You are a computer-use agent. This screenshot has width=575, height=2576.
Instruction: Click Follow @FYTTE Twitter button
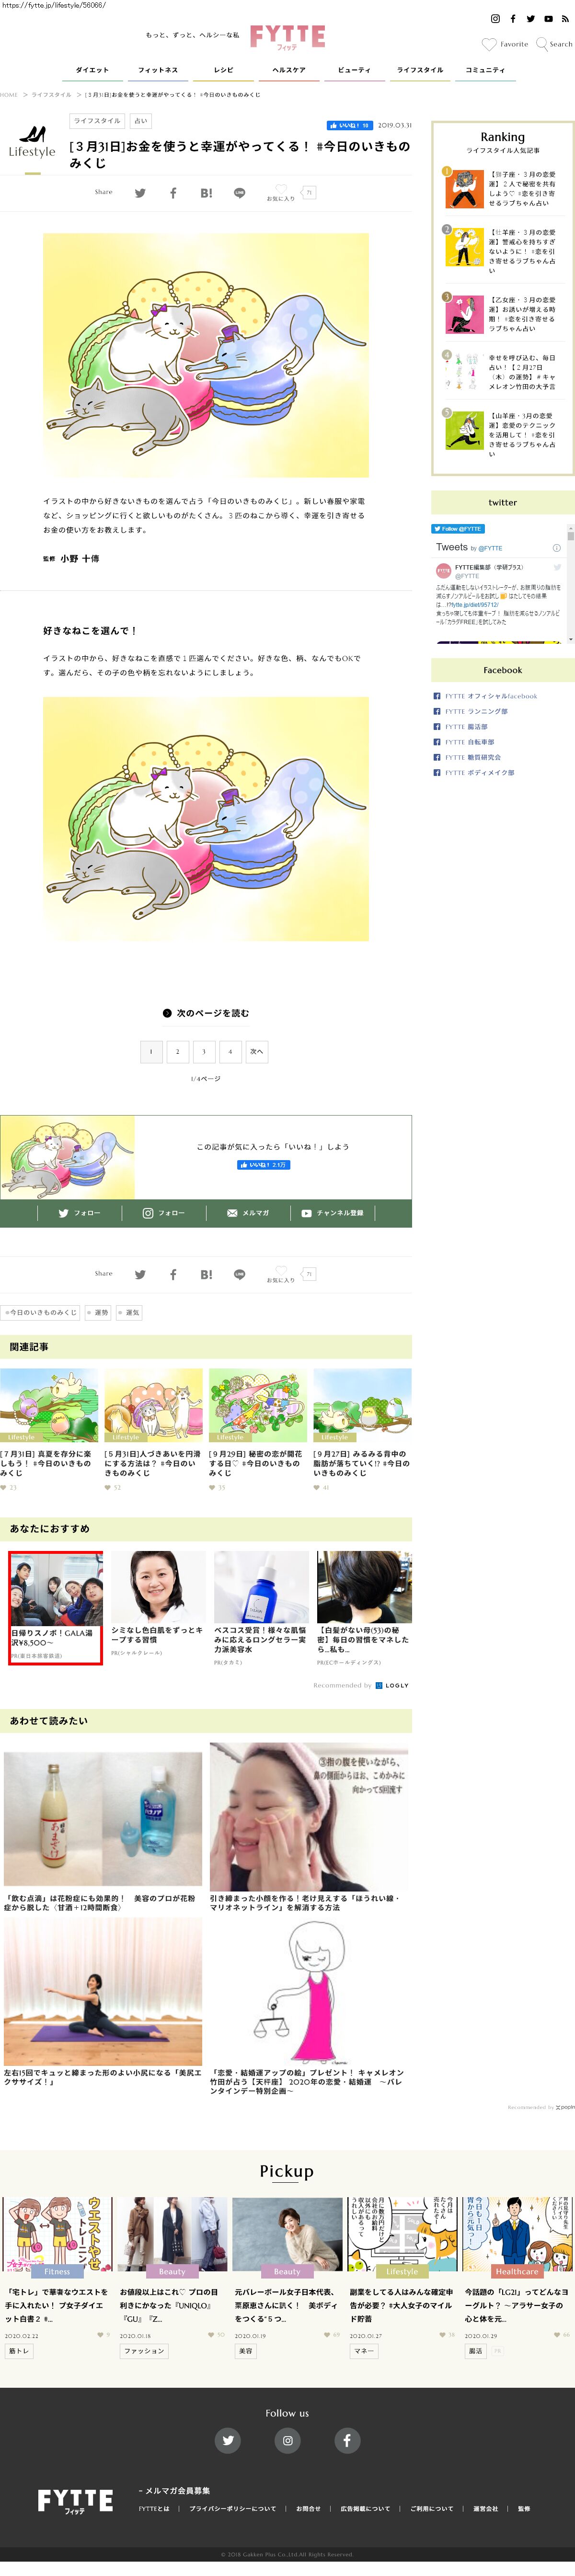[x=457, y=529]
